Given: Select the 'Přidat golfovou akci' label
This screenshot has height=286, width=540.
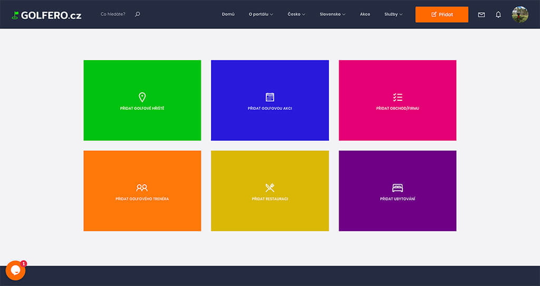Looking at the screenshot, I should pos(270,108).
